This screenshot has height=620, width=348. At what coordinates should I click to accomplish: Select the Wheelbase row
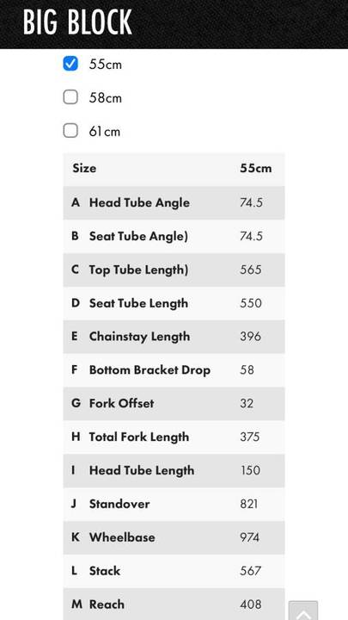coord(174,537)
